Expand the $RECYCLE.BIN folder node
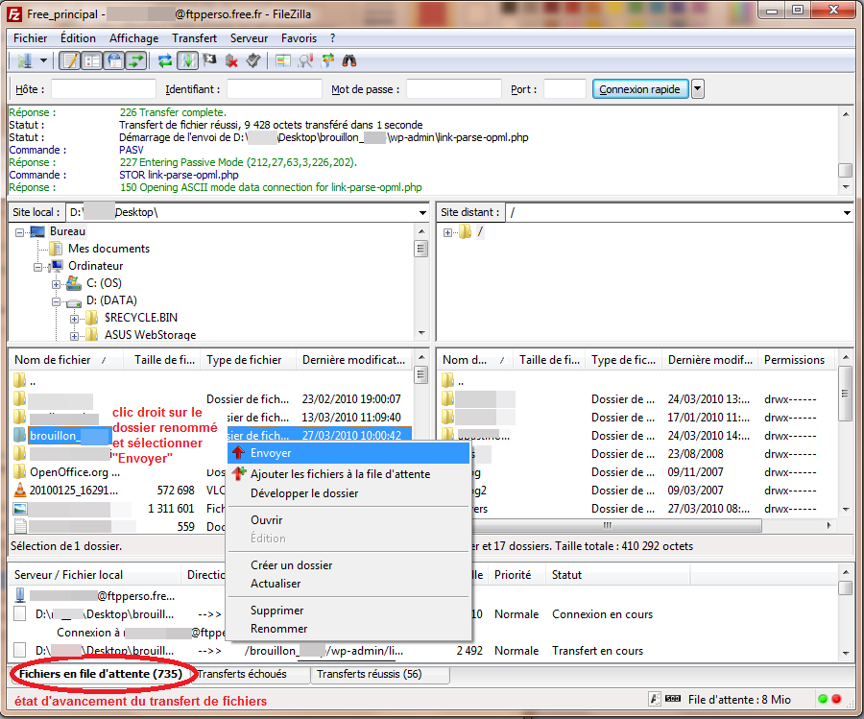The height and width of the screenshot is (719, 864). point(74,319)
